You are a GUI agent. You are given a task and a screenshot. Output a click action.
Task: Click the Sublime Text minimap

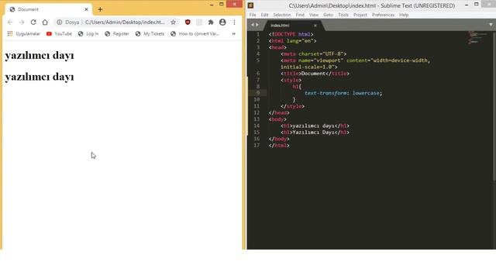tap(478, 38)
